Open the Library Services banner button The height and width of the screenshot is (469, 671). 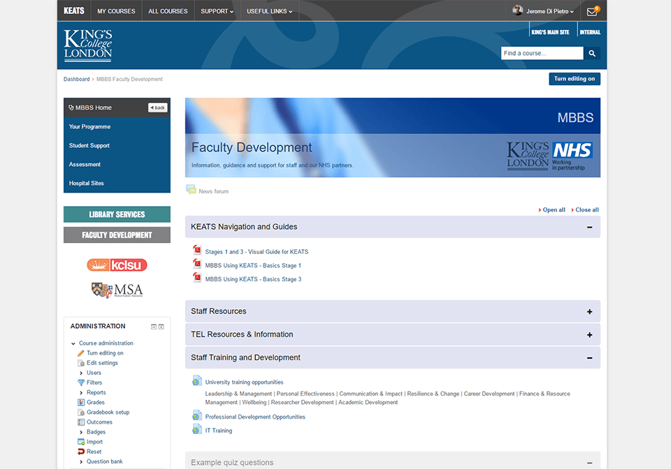[117, 214]
